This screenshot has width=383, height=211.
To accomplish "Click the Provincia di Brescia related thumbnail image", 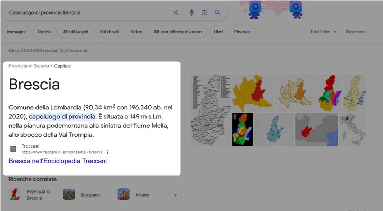I will tap(15, 195).
